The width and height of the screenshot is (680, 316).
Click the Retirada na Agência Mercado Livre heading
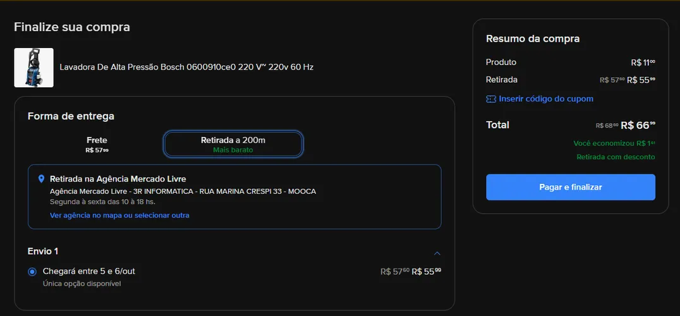[x=118, y=179]
